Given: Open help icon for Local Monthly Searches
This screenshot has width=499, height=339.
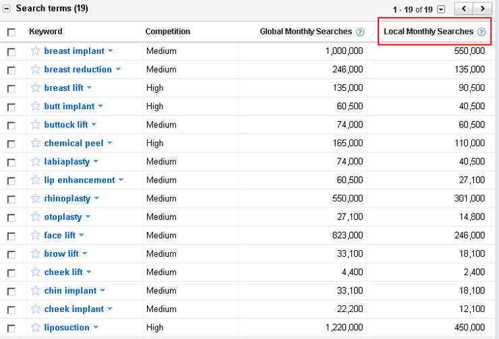Looking at the screenshot, I should tap(481, 32).
